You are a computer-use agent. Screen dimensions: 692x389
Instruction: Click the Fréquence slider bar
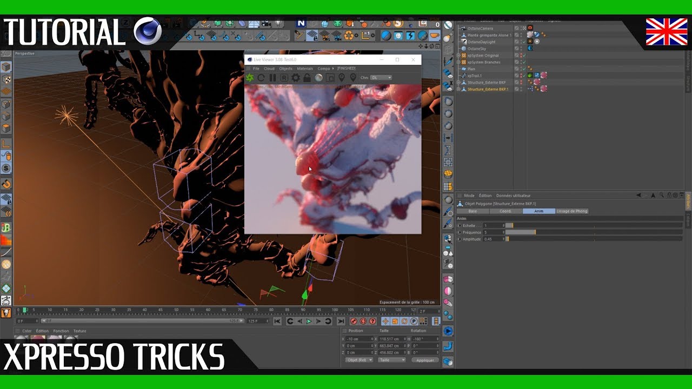pyautogui.click(x=594, y=232)
